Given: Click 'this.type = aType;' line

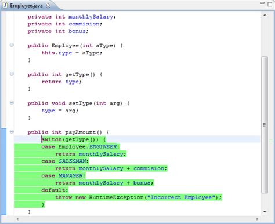Looking at the screenshot, I should 72,53.
